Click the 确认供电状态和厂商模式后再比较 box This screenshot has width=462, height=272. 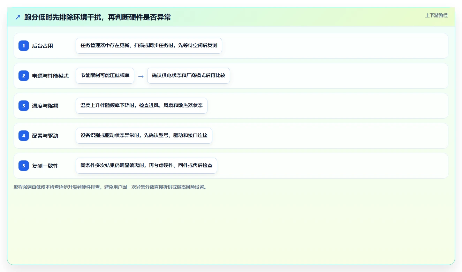(189, 76)
